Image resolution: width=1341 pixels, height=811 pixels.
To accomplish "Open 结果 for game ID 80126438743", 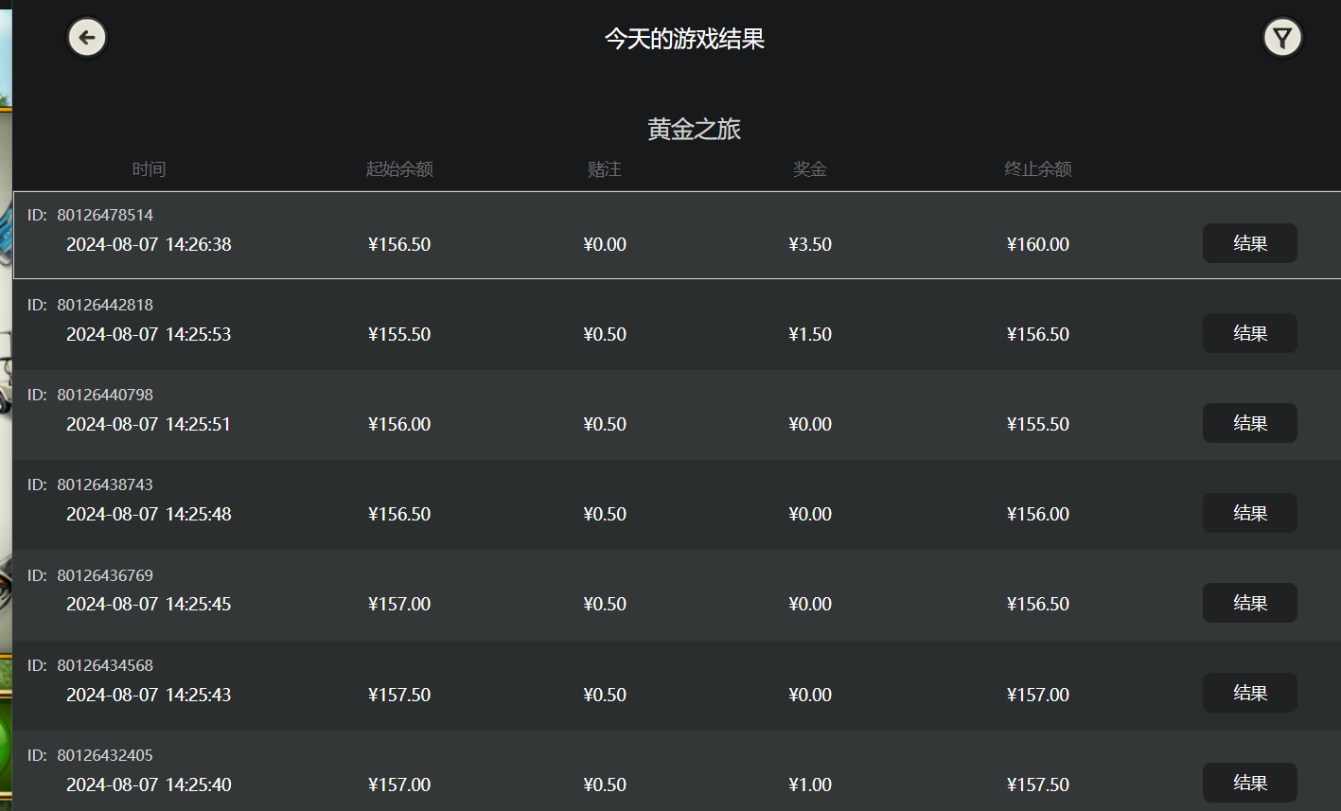I will pyautogui.click(x=1249, y=513).
